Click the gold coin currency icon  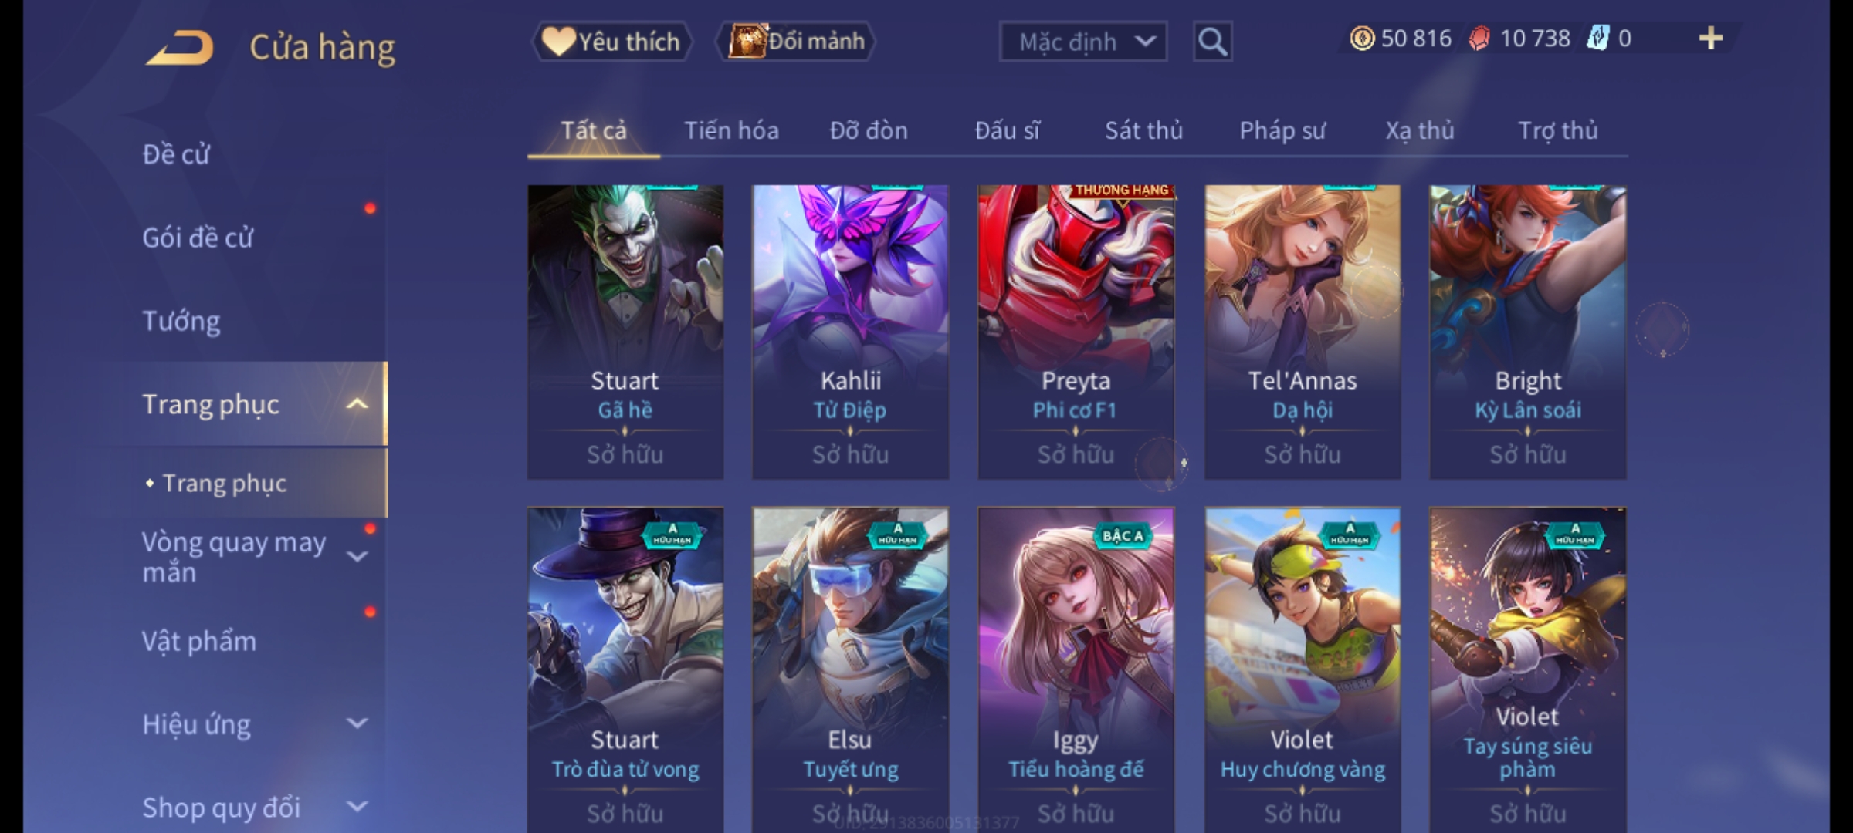(1362, 39)
